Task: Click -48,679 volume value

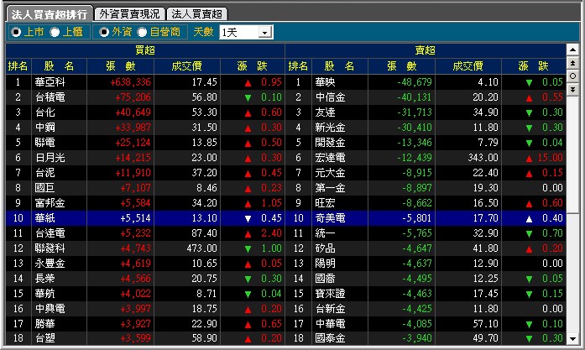Action: (415, 82)
